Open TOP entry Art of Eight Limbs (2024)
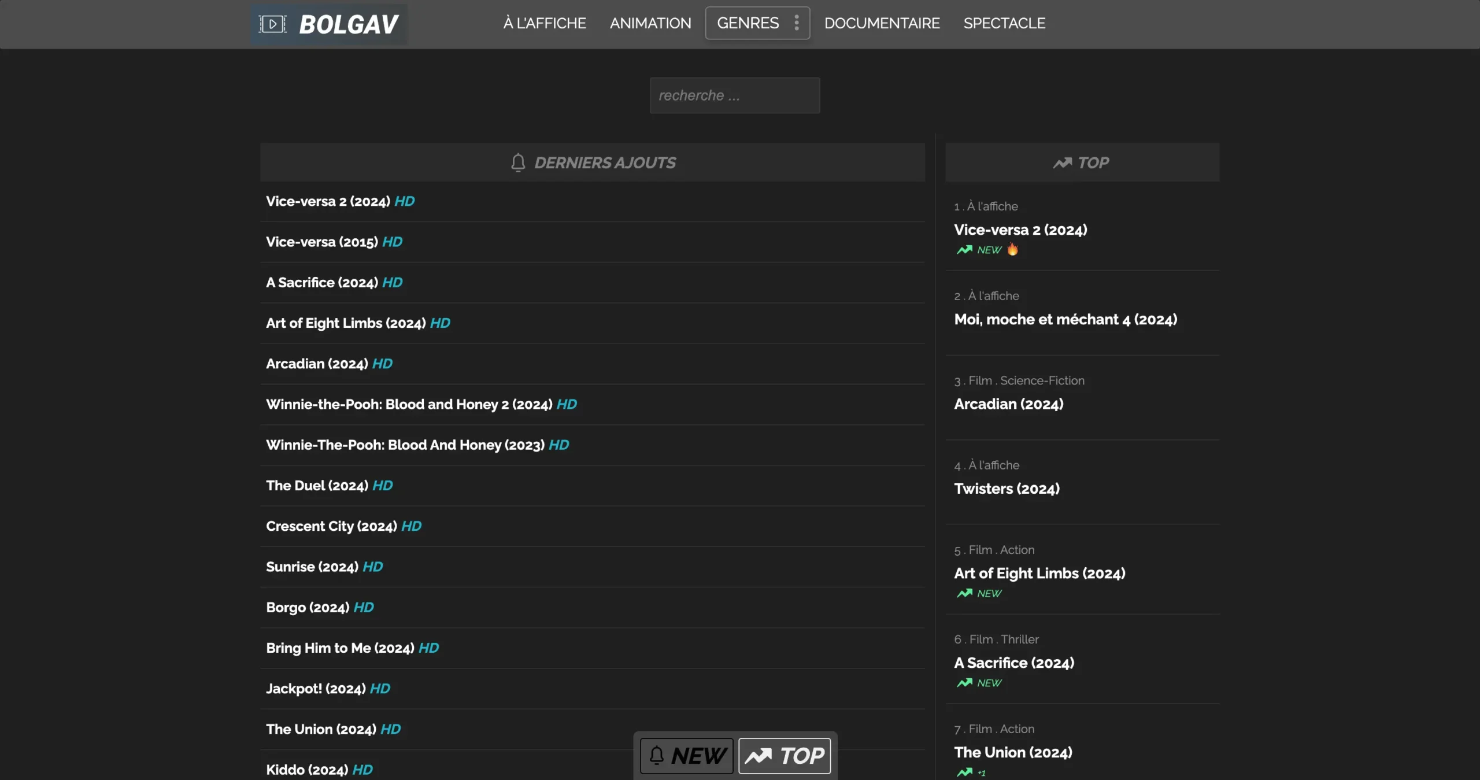This screenshot has height=780, width=1480. point(1039,573)
